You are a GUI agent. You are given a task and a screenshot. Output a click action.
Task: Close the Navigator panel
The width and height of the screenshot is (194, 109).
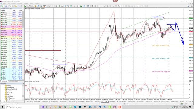(23, 84)
